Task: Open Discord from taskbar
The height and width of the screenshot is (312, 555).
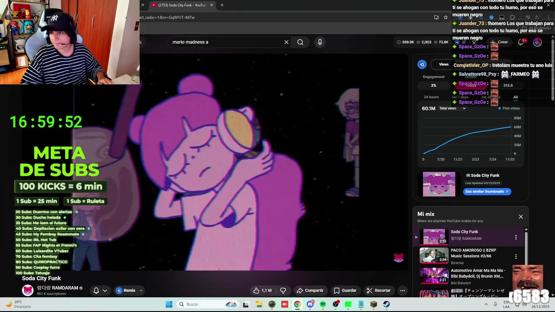Action: point(310,304)
